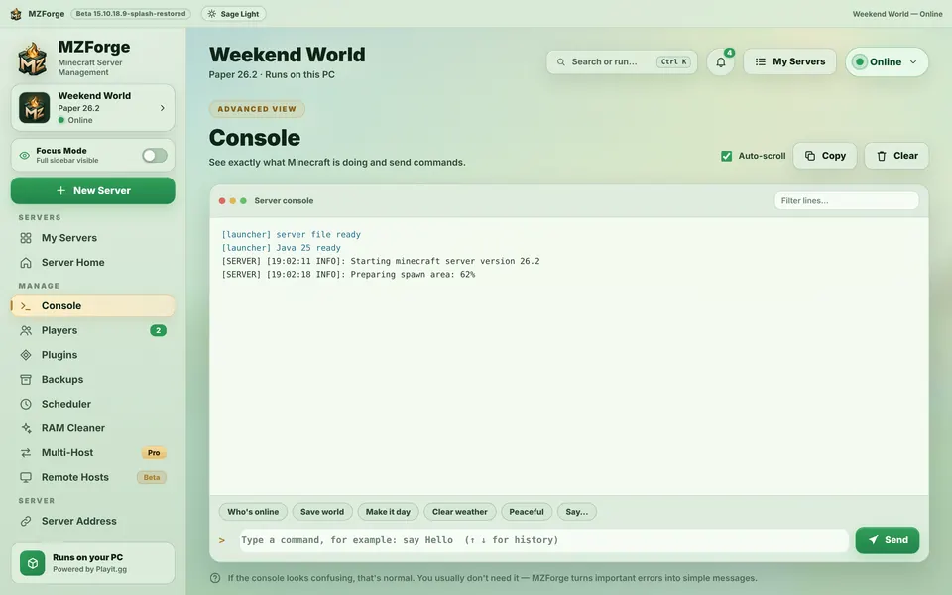Click the Beta badge on Remote Hosts
Screen dimensions: 952x595
(x=151, y=477)
